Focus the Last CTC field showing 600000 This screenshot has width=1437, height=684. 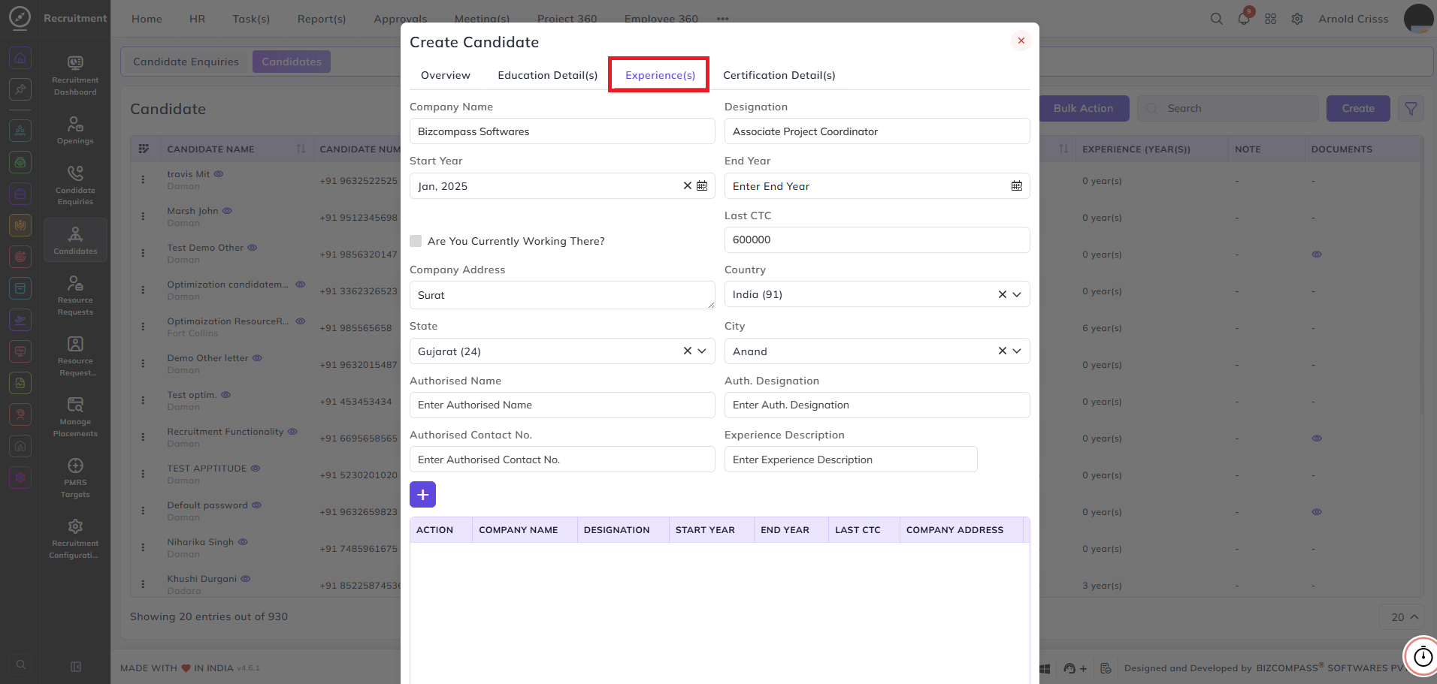[x=877, y=240]
